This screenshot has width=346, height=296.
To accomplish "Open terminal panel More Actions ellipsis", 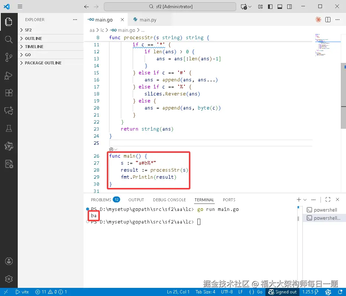I will pyautogui.click(x=313, y=200).
